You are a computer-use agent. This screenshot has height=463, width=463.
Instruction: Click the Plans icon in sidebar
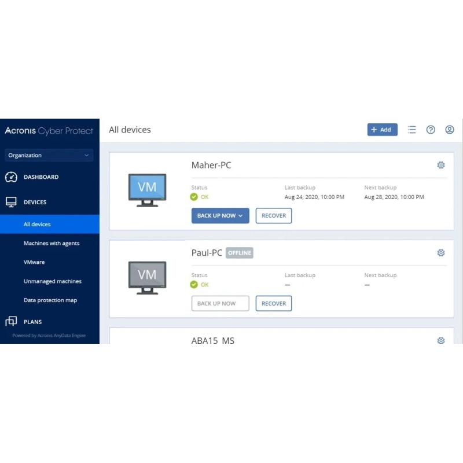(x=11, y=322)
